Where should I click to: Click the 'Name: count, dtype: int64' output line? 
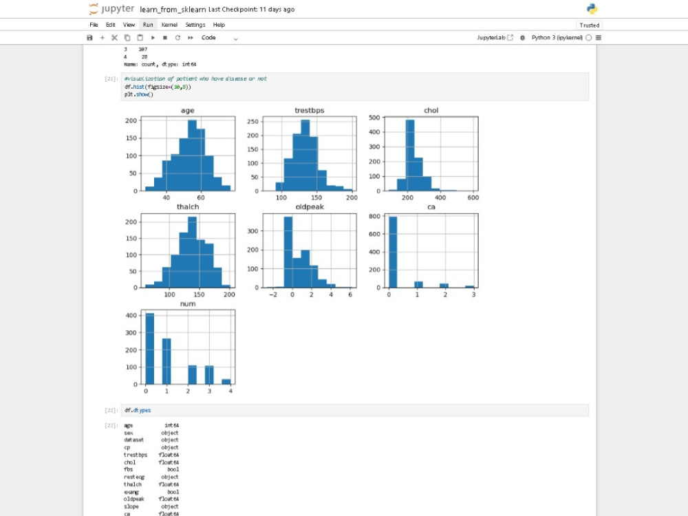160,64
